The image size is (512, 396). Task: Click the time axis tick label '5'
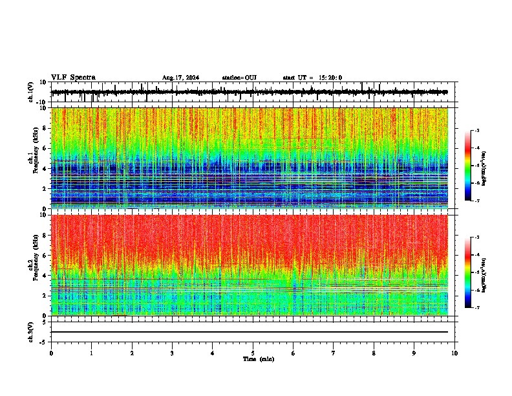click(253, 353)
